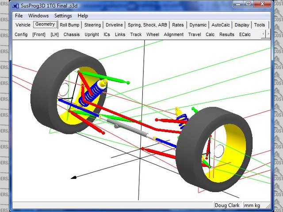Click the Config sub-tab
The image size is (283, 212).
[x=21, y=34]
